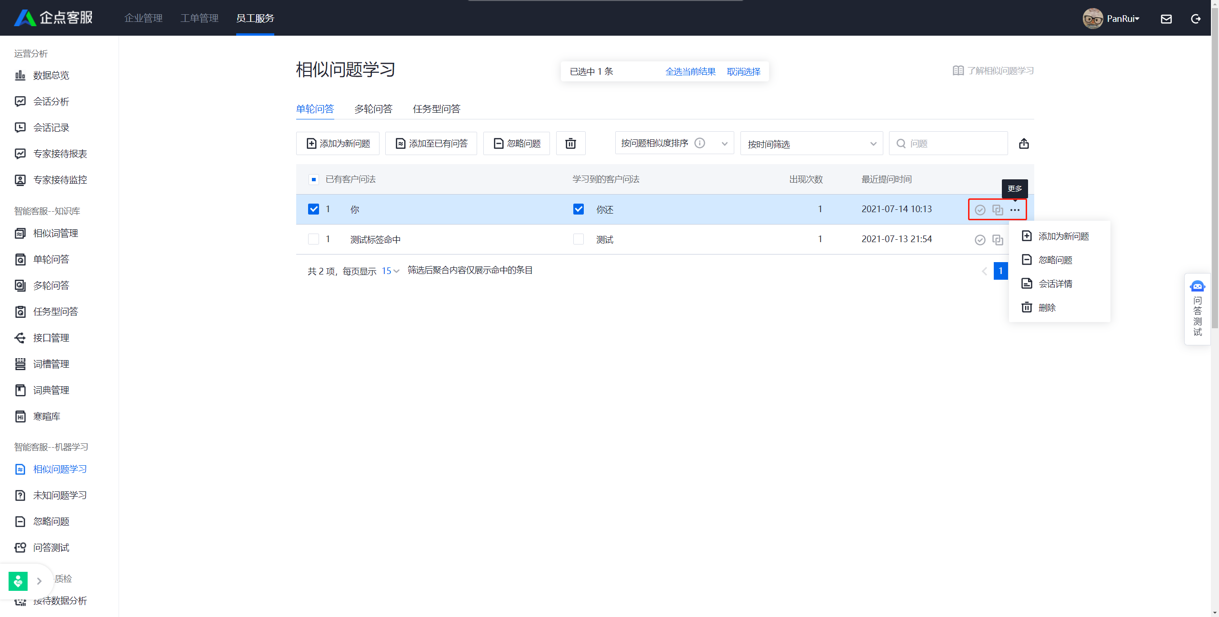Click the trash delete icon in toolbar
Viewport: 1219px width, 617px height.
click(570, 143)
